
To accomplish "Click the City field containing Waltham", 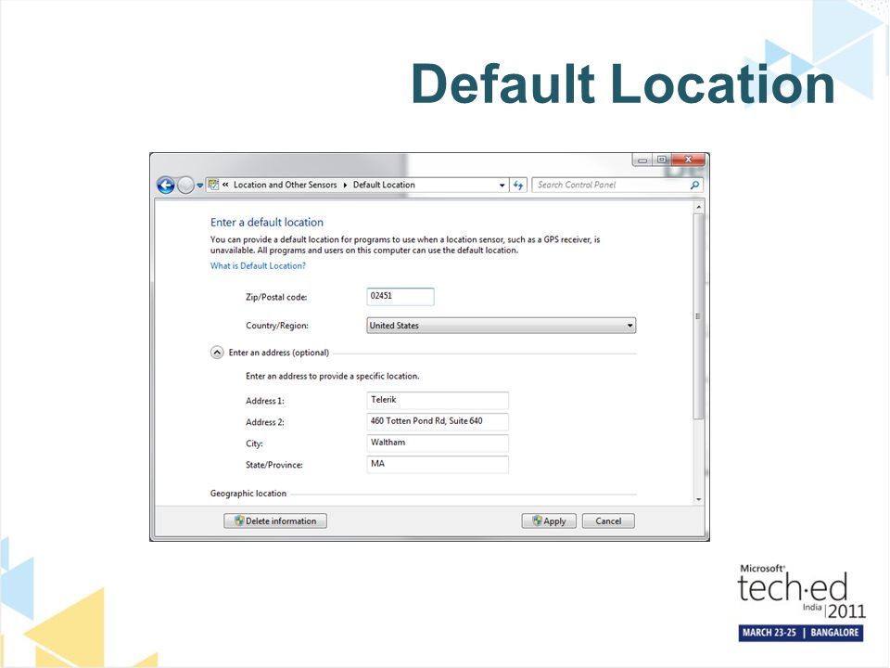I will [x=438, y=443].
